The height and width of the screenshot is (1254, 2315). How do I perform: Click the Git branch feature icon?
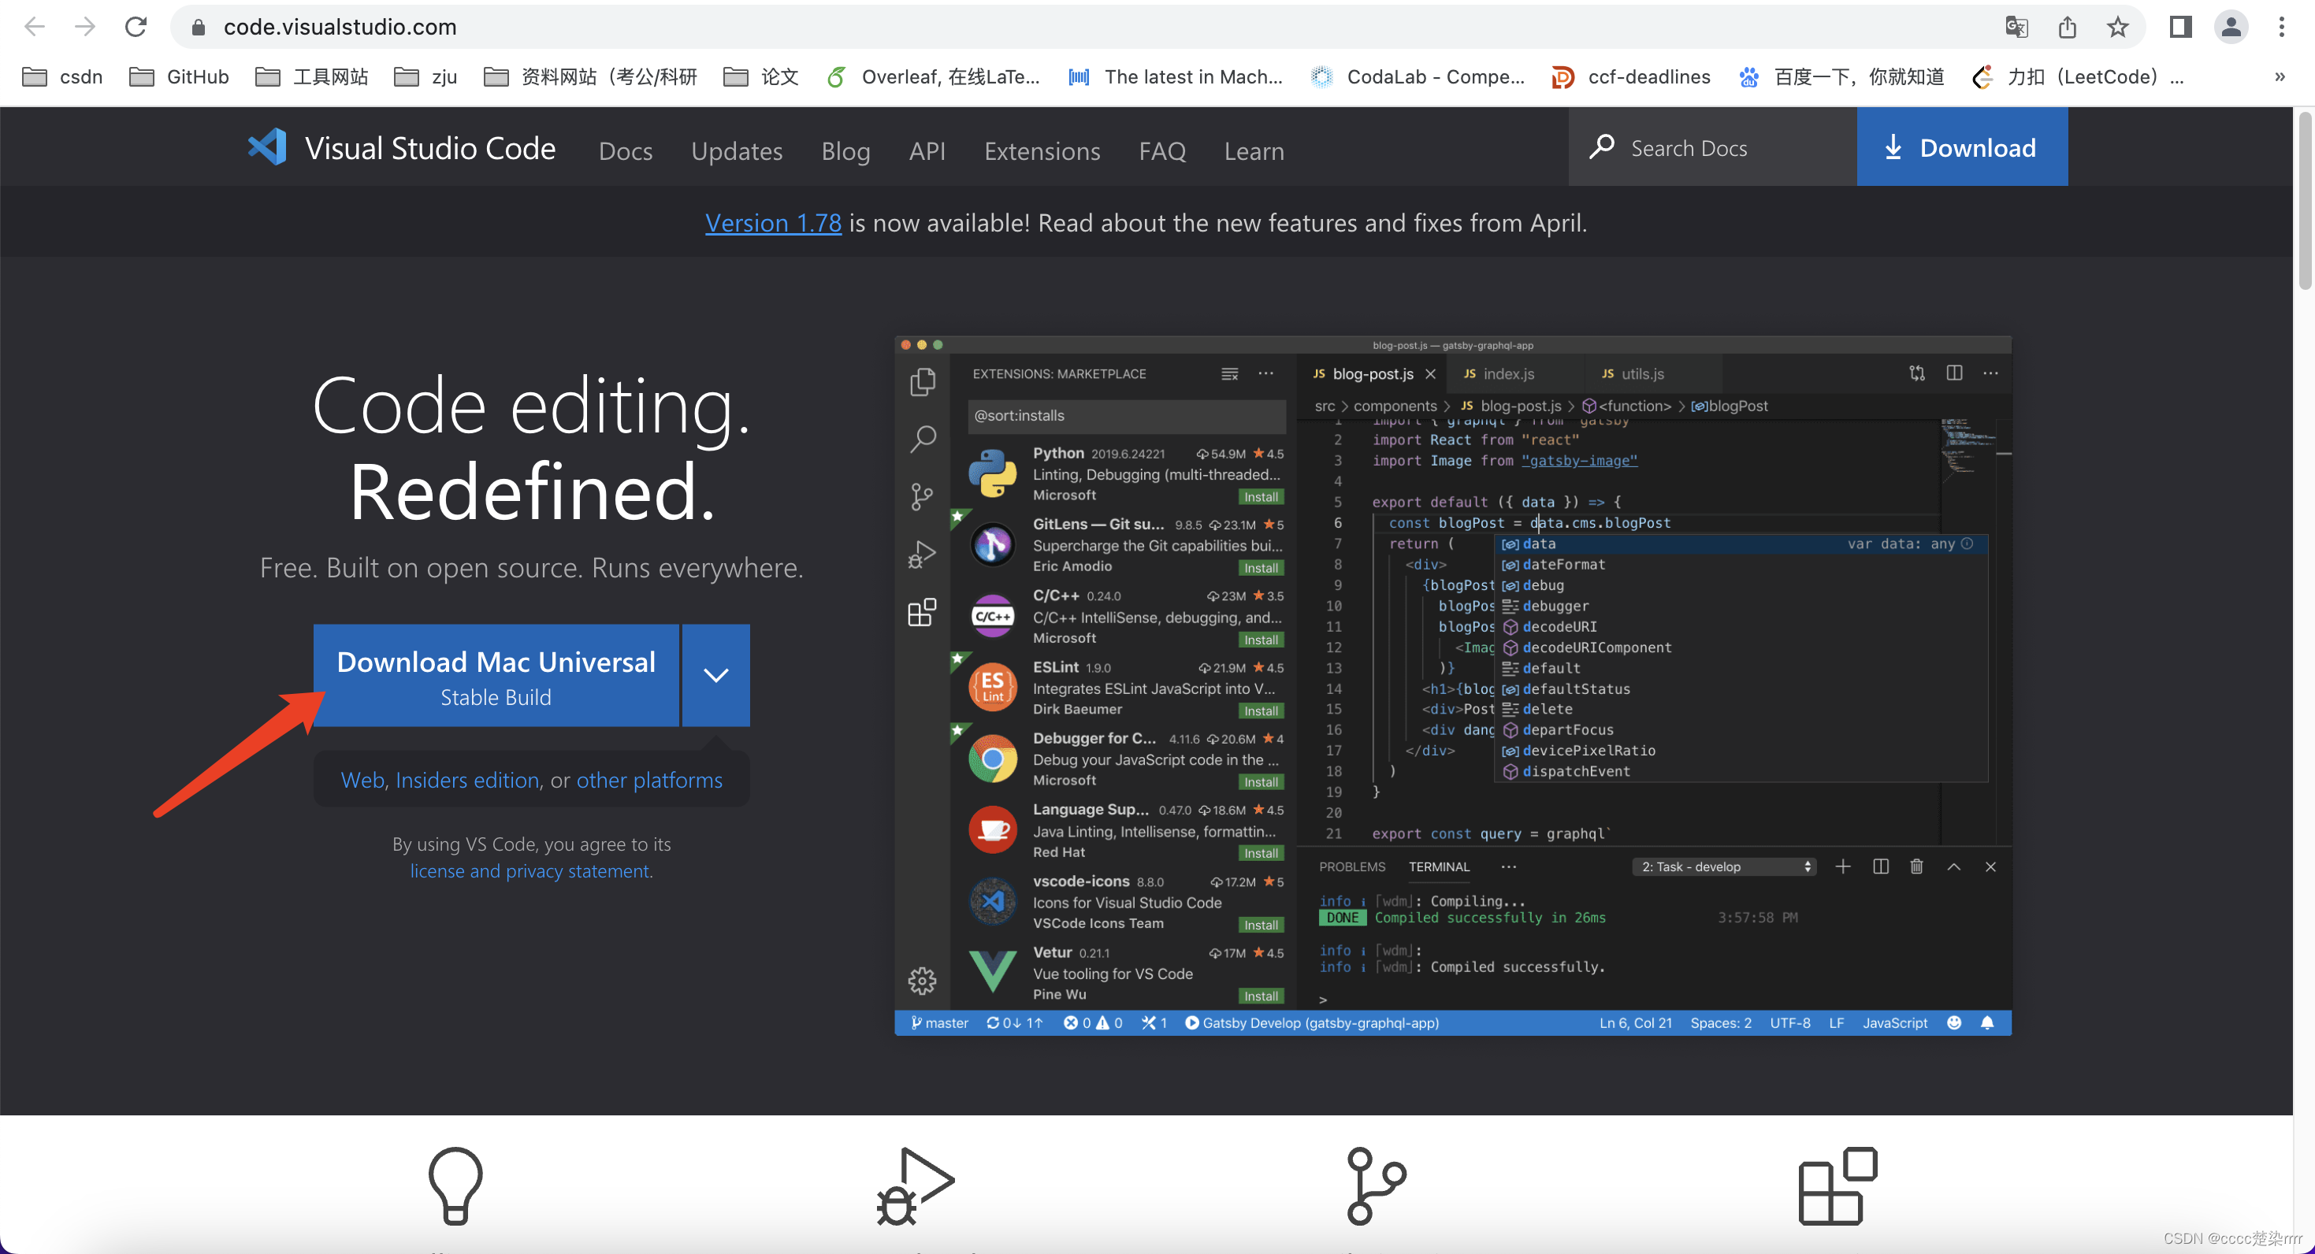[x=1375, y=1185]
